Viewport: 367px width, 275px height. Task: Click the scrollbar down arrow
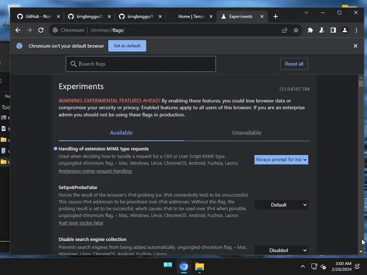coord(361,252)
